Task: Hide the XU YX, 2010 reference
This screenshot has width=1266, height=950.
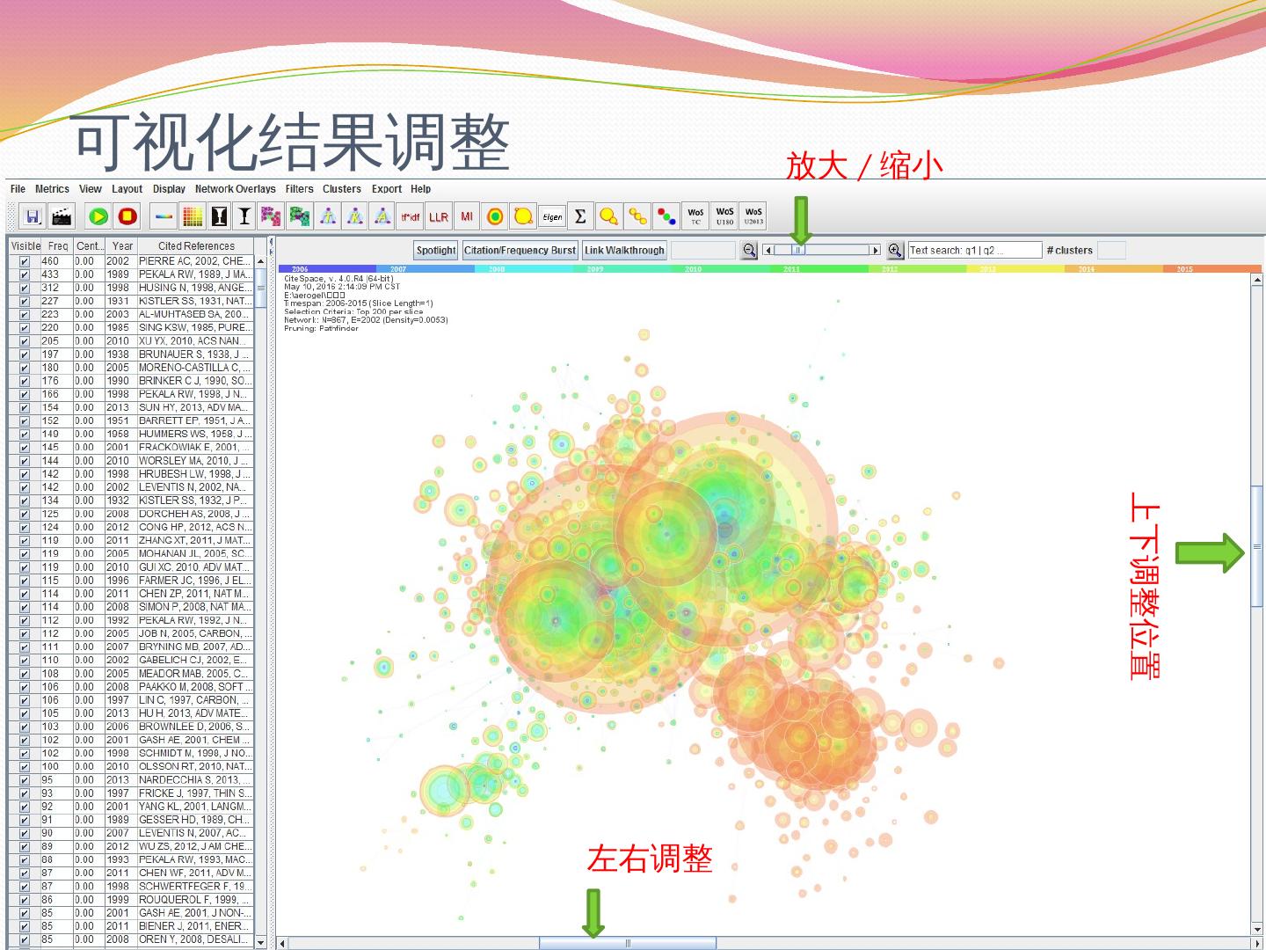Action: tap(25, 341)
